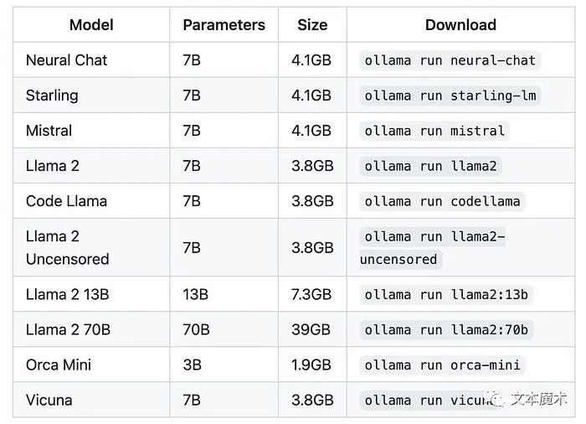This screenshot has height=424, width=586.
Task: Select the 70B parameters cell
Action: pyautogui.click(x=196, y=329)
